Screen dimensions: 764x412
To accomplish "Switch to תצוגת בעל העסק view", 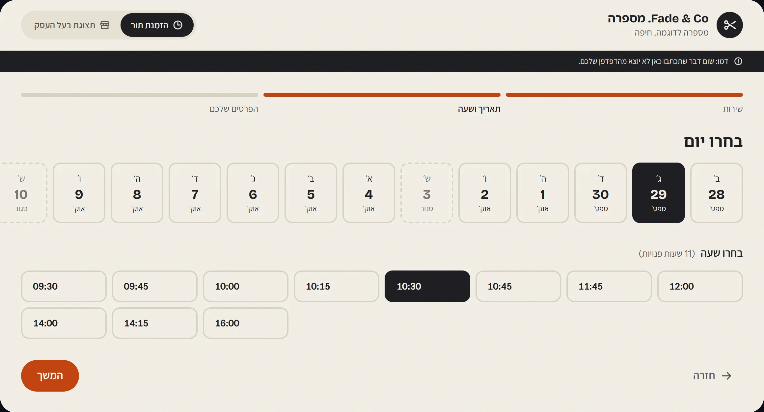I will [x=71, y=25].
